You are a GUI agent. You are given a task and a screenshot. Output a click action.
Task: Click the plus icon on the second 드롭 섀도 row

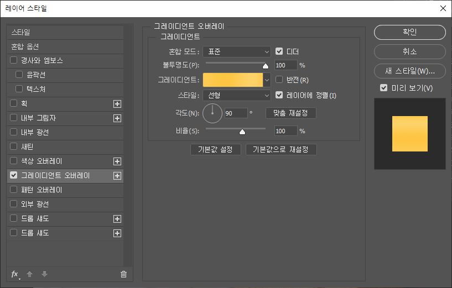117,233
